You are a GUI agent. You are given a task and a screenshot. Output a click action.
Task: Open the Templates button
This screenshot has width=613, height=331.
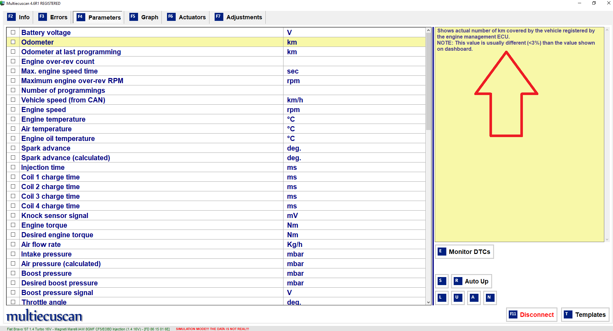(x=585, y=315)
